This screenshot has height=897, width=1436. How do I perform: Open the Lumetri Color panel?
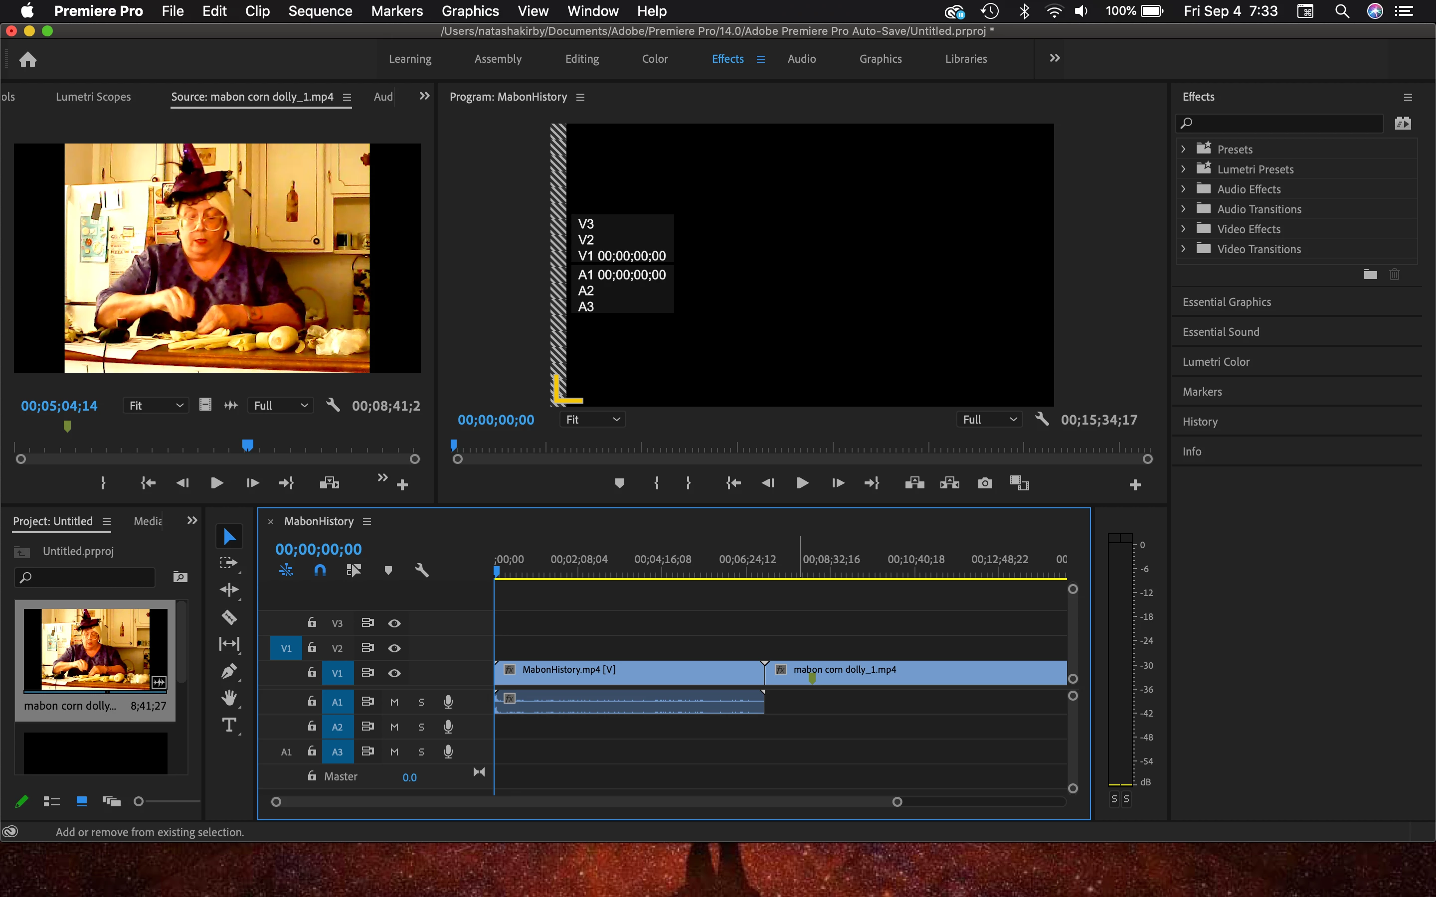point(1216,362)
